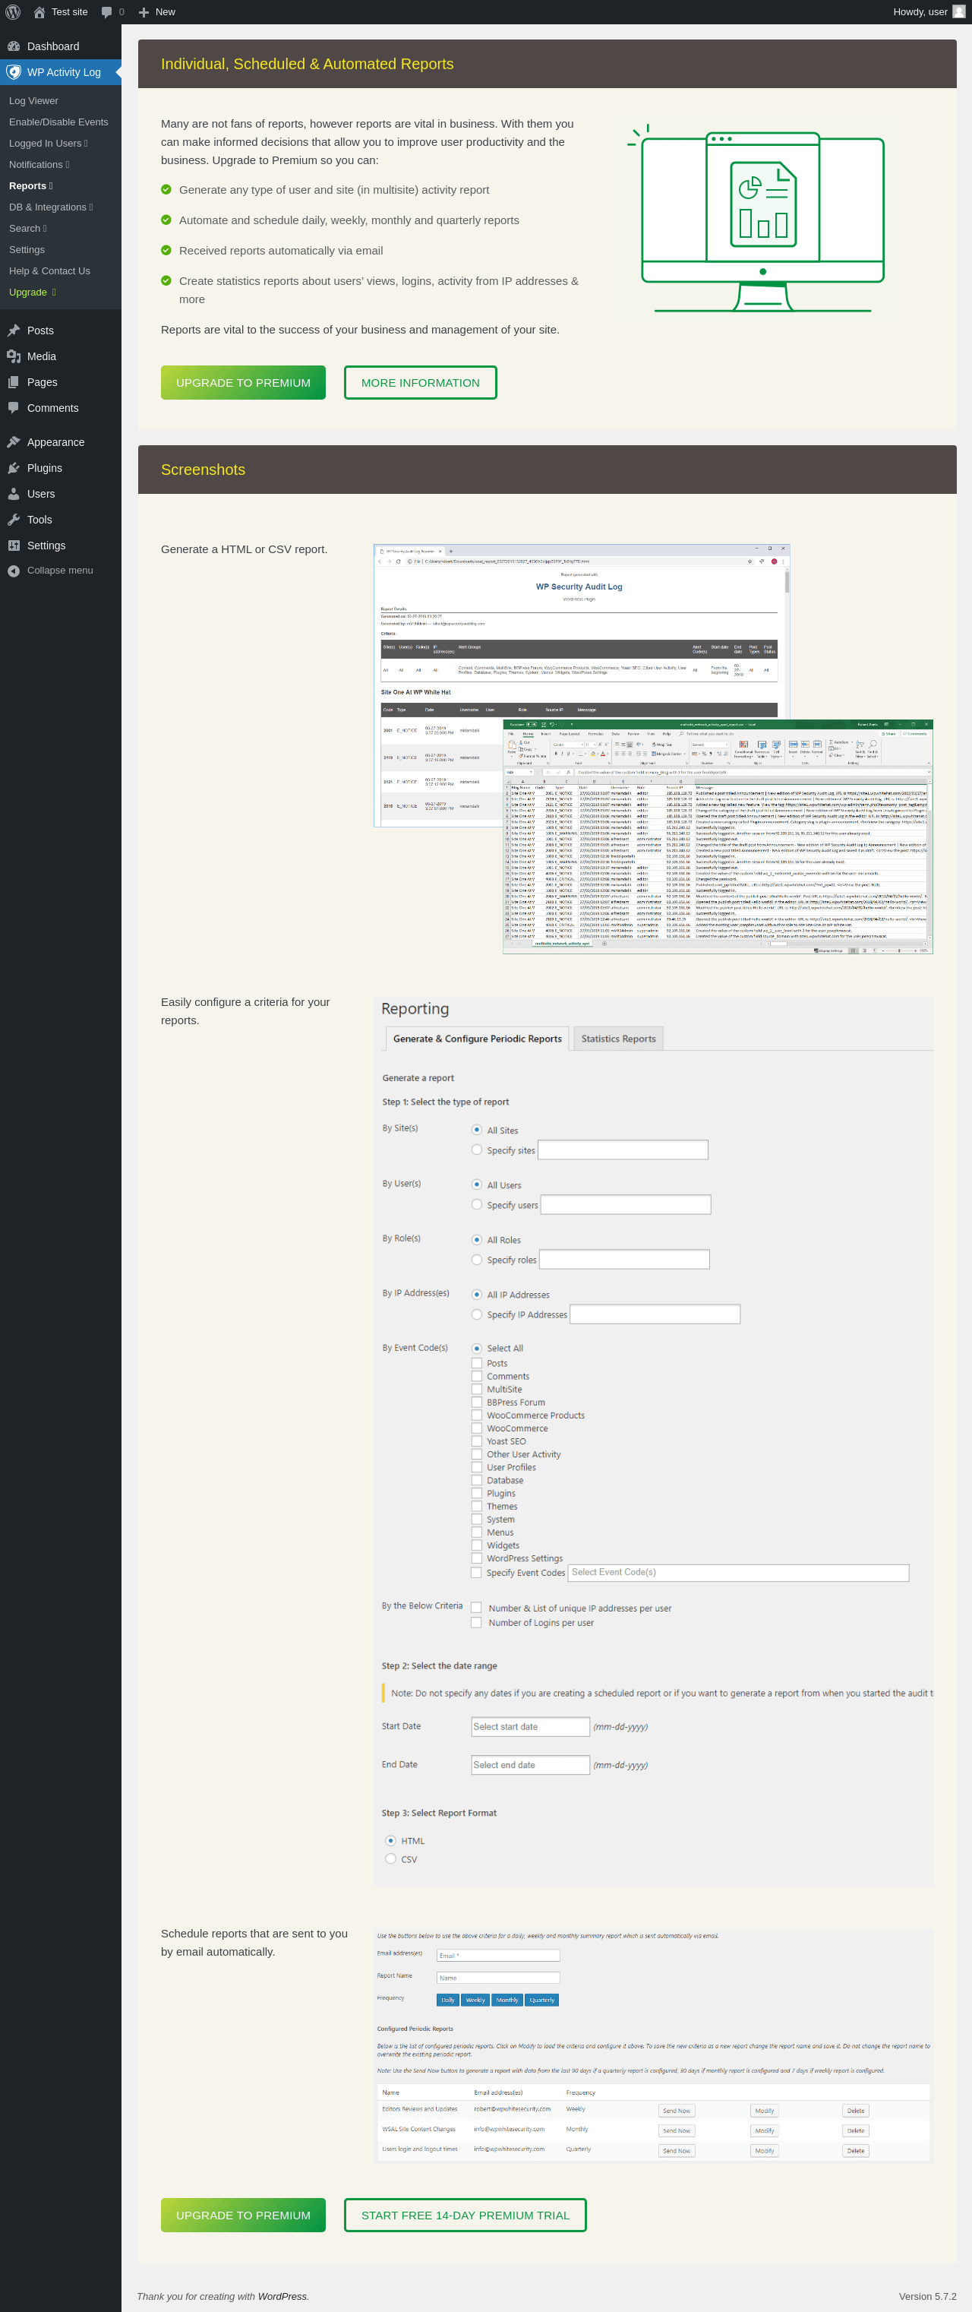Click Upgrade to Premium beside the trial button
This screenshot has width=972, height=2312.
point(243,2215)
